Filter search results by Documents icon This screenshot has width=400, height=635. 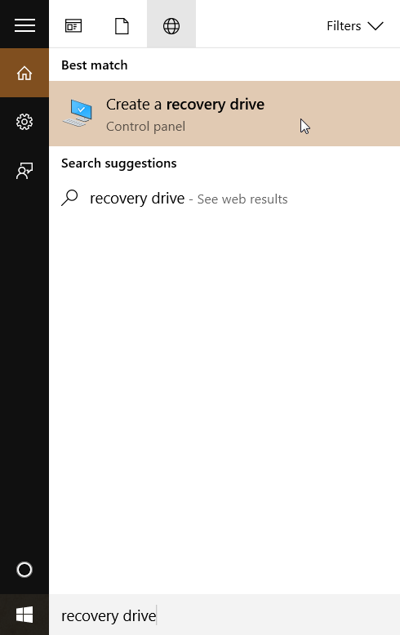[122, 26]
